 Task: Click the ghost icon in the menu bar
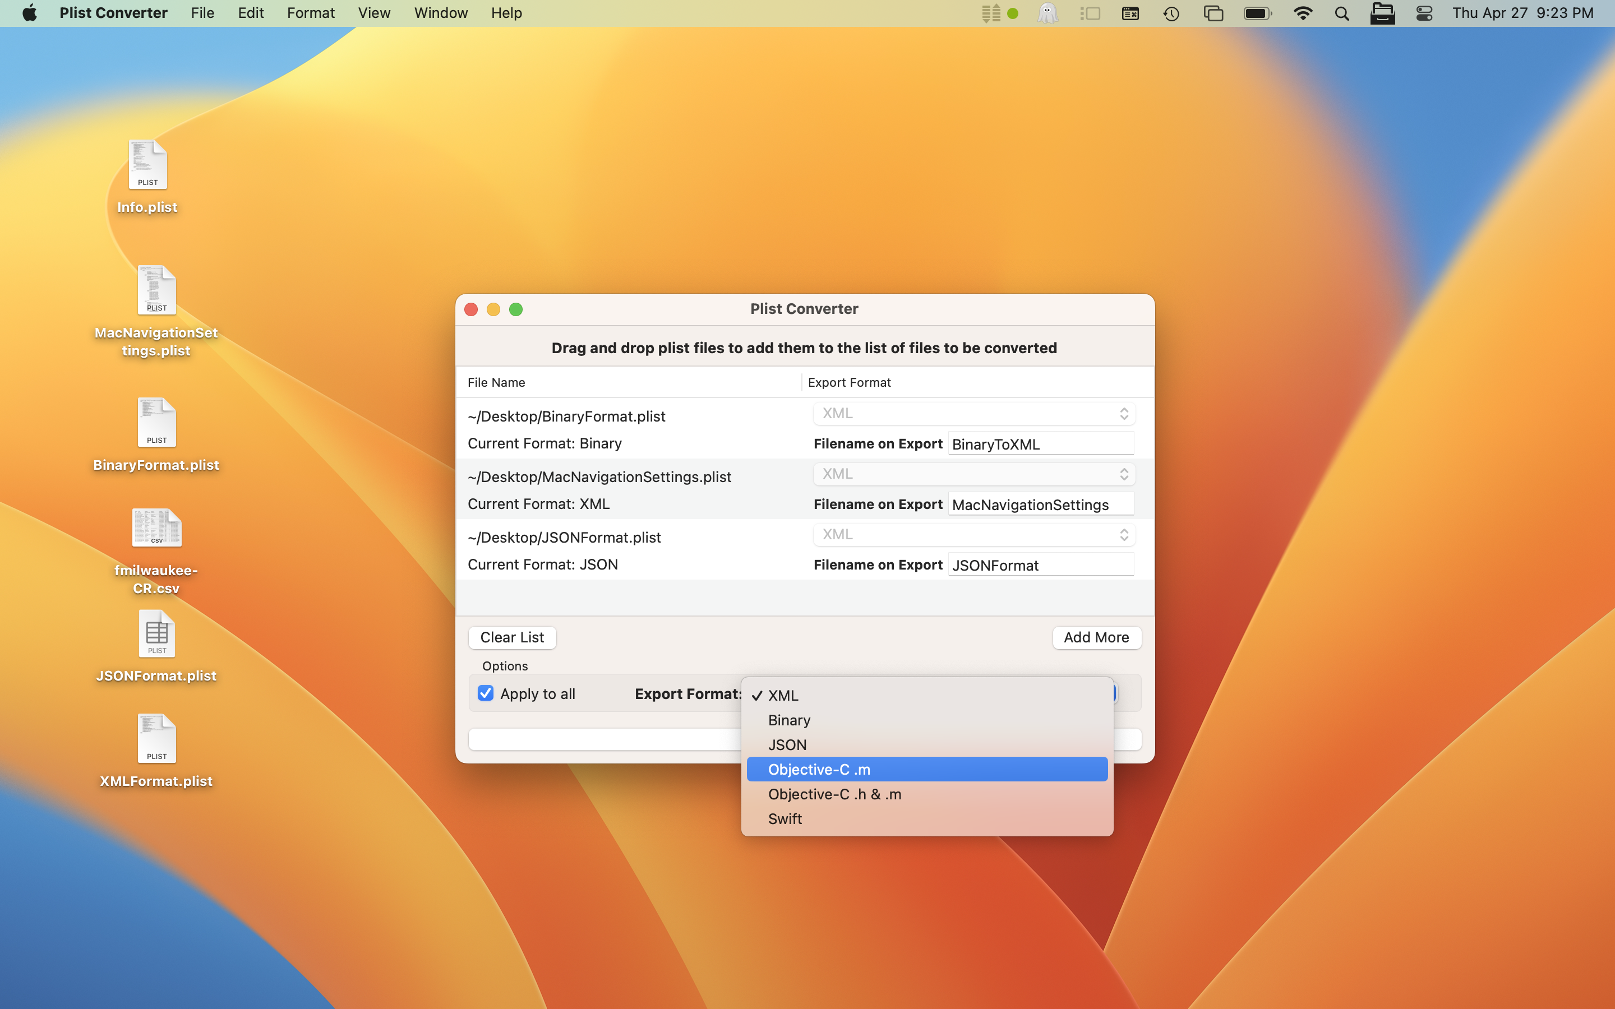[x=1048, y=13]
